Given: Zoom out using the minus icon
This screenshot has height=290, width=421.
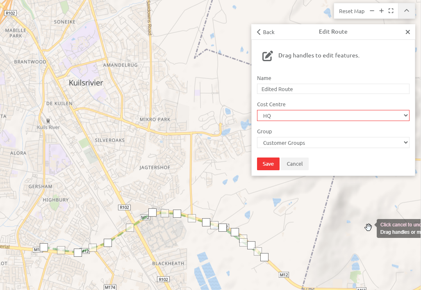Looking at the screenshot, I should (371, 11).
